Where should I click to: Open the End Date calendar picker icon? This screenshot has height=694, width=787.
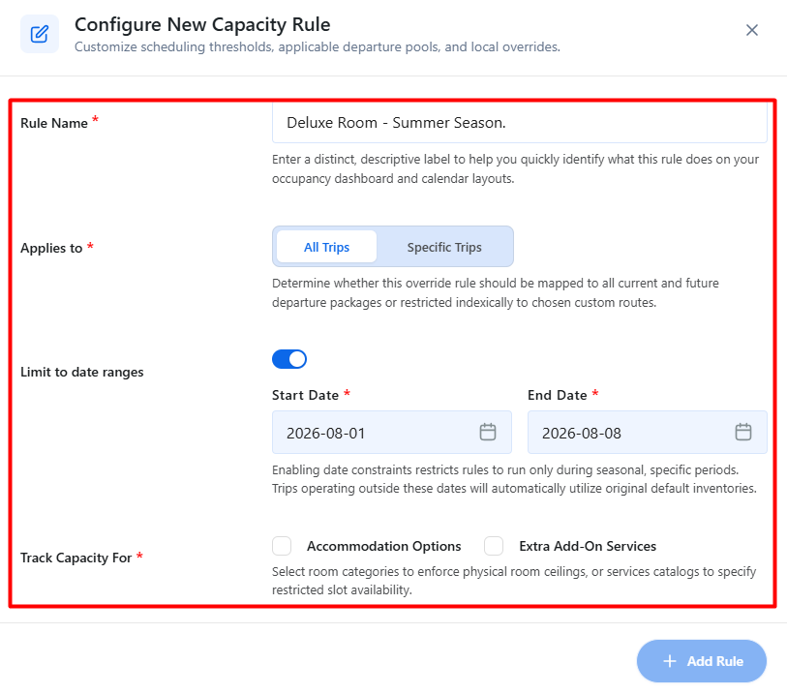(742, 432)
